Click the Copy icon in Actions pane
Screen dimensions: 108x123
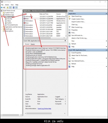(70, 58)
